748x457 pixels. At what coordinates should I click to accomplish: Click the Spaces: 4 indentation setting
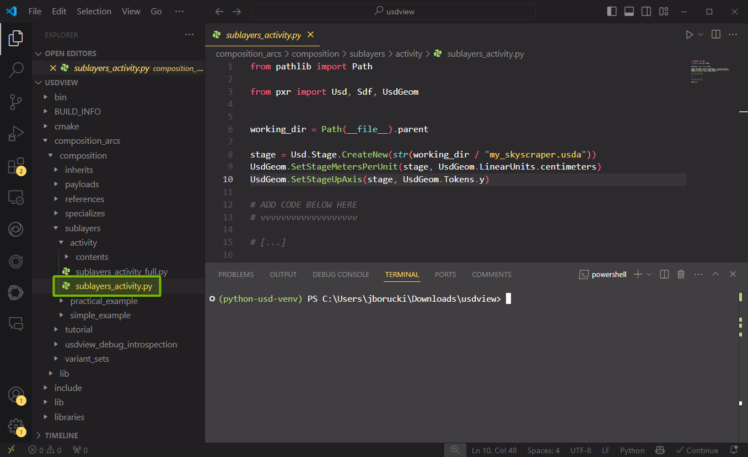[x=543, y=450]
